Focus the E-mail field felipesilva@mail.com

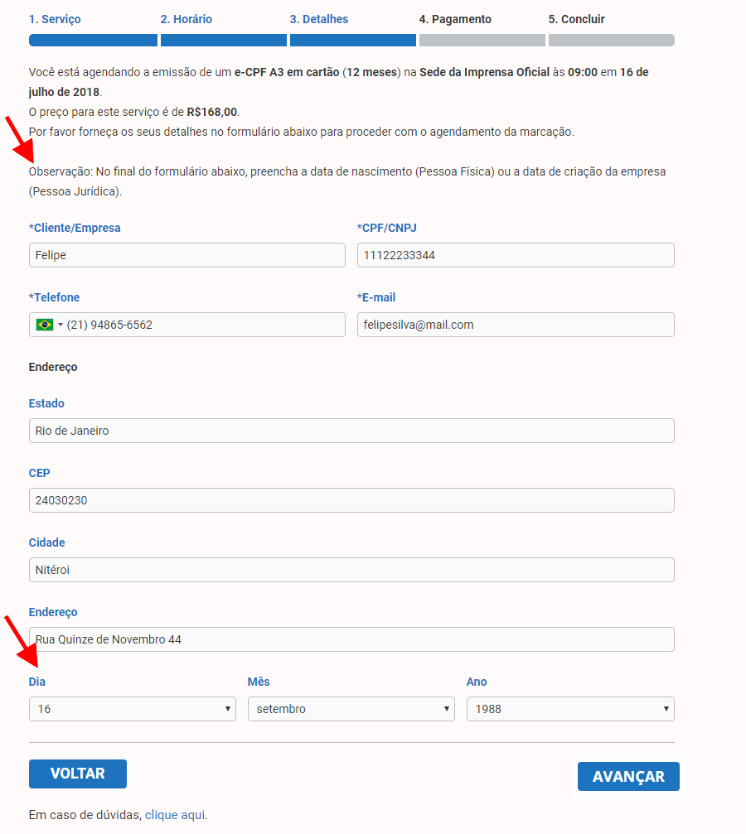click(516, 325)
